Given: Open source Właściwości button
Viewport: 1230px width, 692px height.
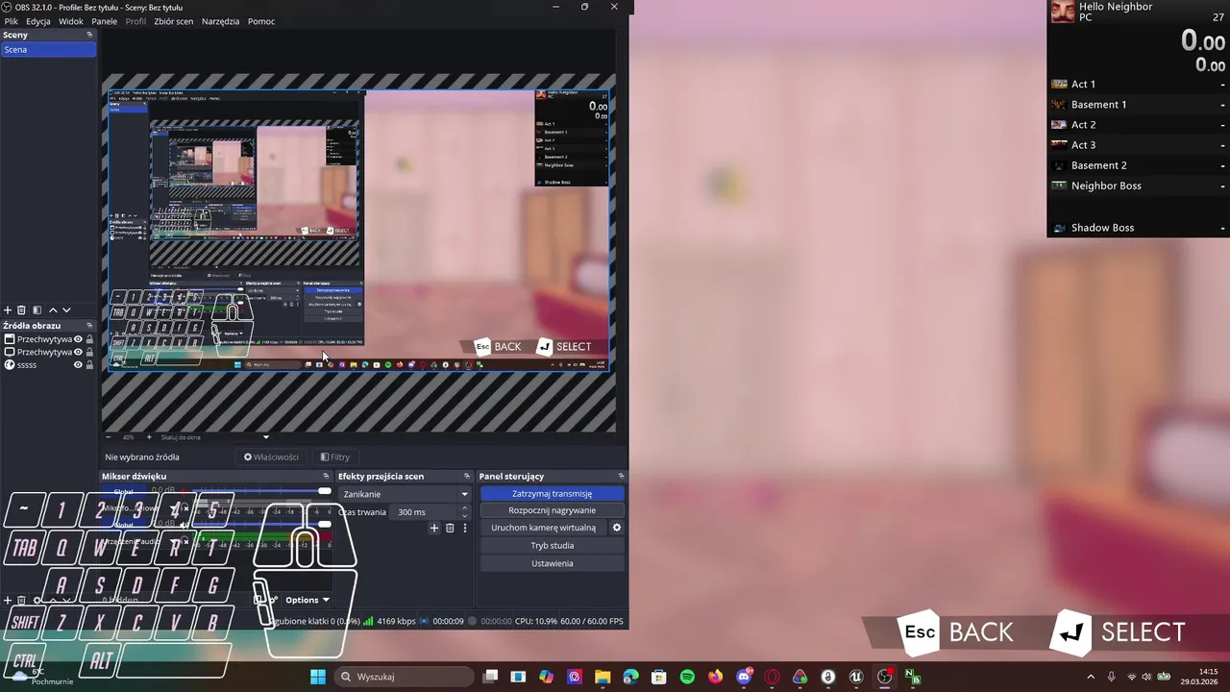Looking at the screenshot, I should pyautogui.click(x=271, y=457).
